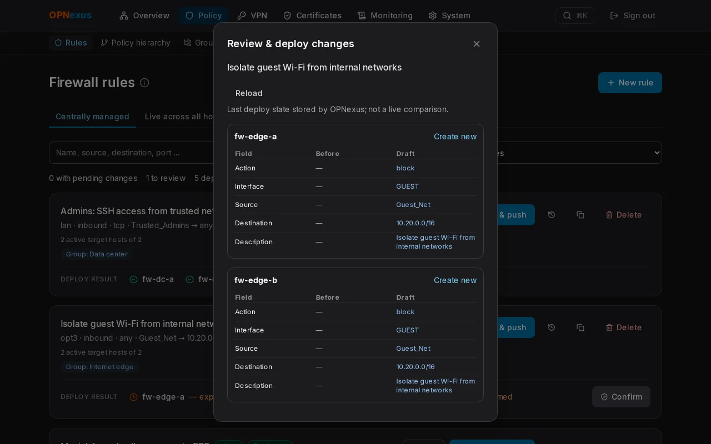Click the Reload button in dialog
Image resolution: width=711 pixels, height=444 pixels.
(249, 93)
